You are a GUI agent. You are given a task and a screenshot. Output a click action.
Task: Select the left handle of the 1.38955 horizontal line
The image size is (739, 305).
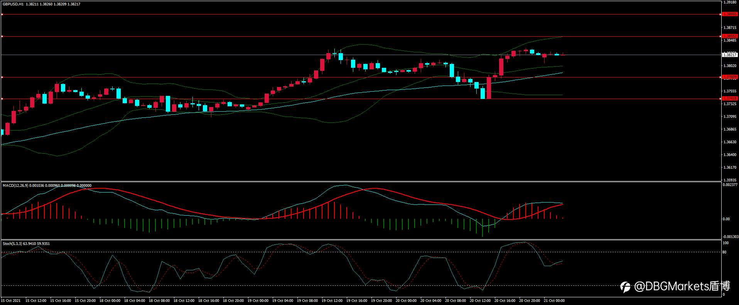coord(2,15)
